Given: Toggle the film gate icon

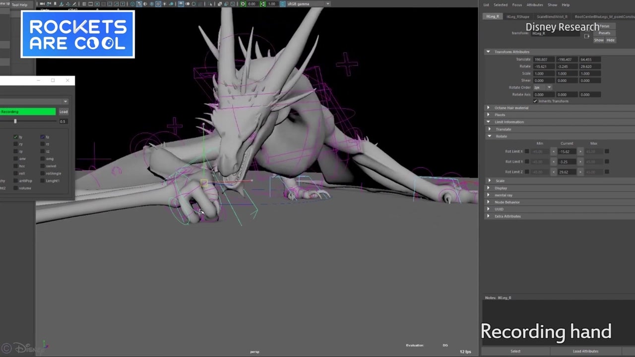Looking at the screenshot, I should 90,3.
